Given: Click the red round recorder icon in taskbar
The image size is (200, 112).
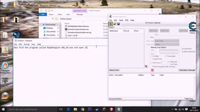Looking at the screenshot, I should pos(111,109).
